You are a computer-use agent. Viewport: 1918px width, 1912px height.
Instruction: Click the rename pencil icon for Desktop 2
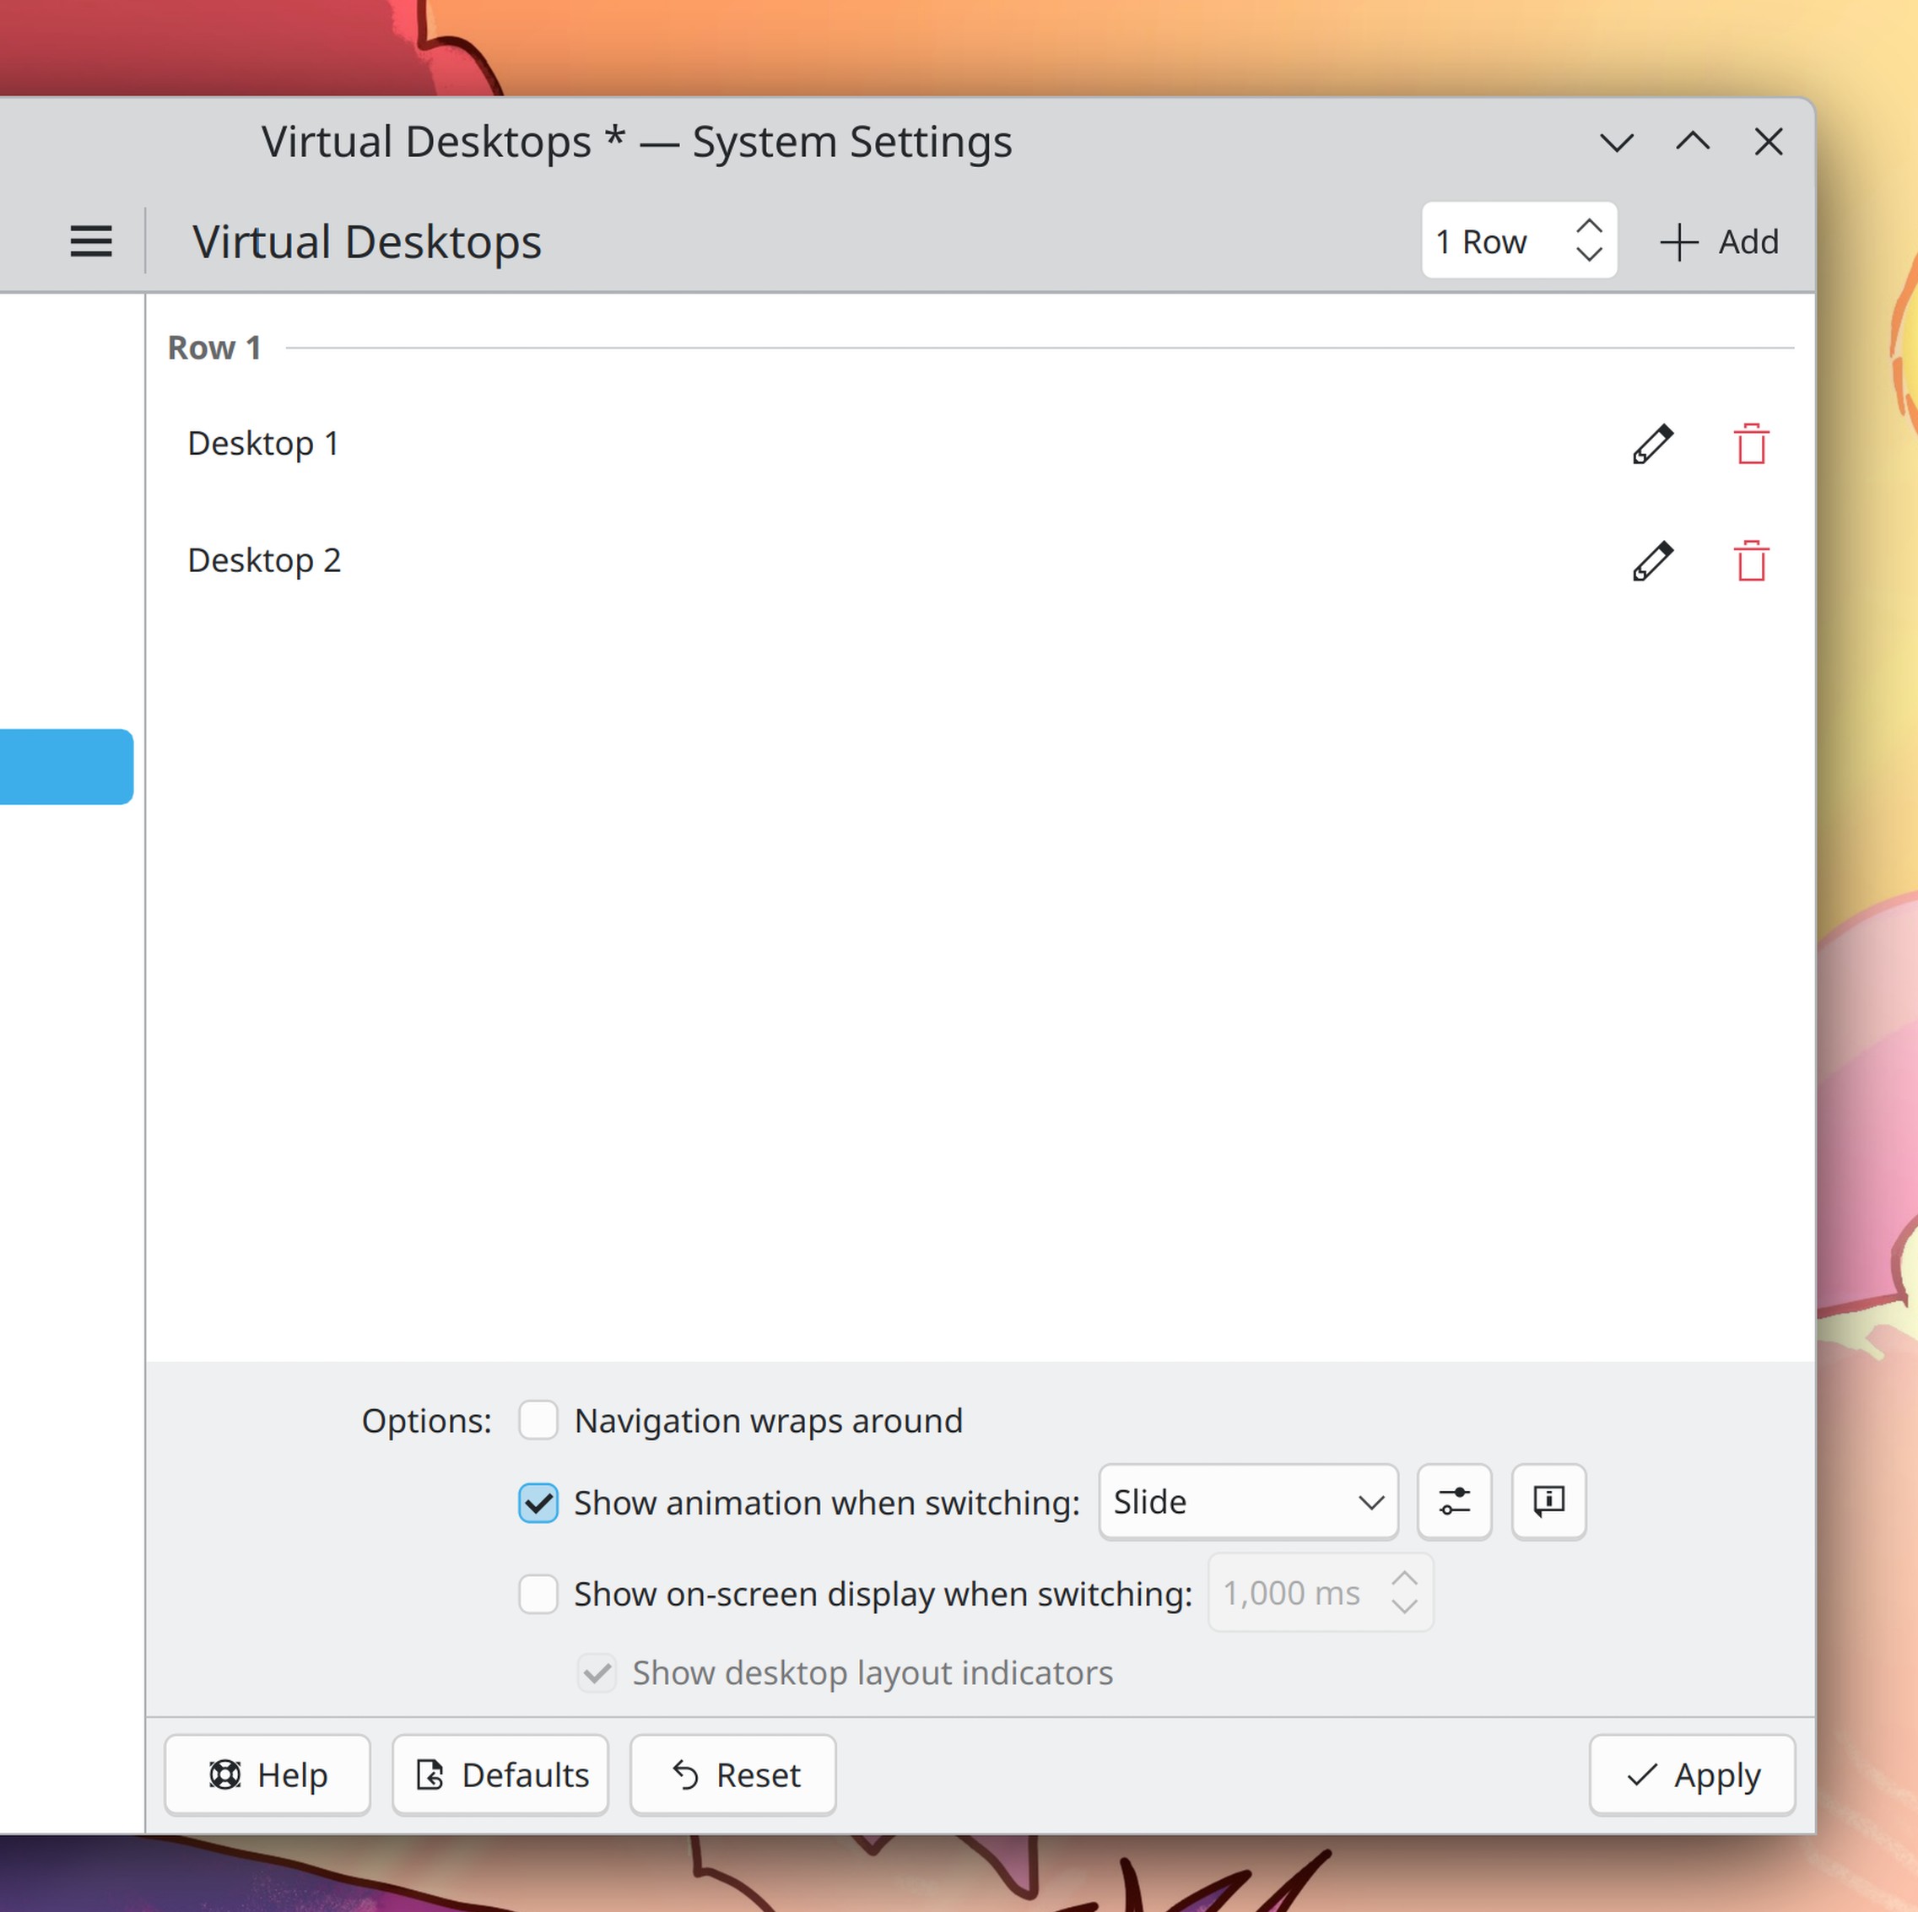coord(1652,561)
